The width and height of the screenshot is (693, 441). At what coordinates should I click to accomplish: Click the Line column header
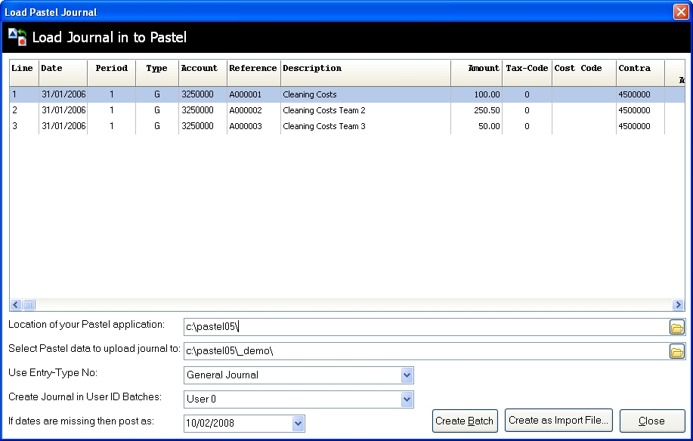[24, 72]
